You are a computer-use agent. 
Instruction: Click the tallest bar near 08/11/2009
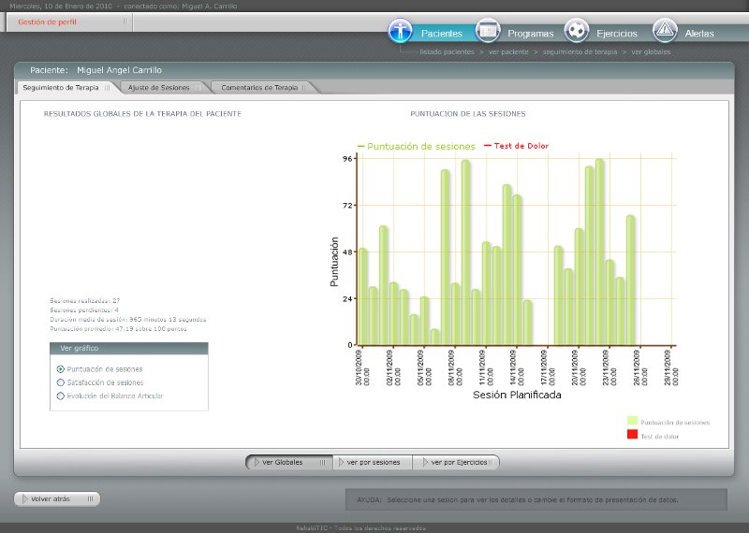[x=465, y=252]
